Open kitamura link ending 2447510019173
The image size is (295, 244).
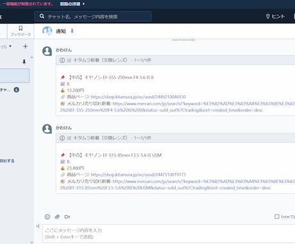pos(139,175)
